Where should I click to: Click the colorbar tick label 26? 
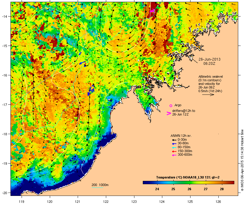[x=189, y=189]
